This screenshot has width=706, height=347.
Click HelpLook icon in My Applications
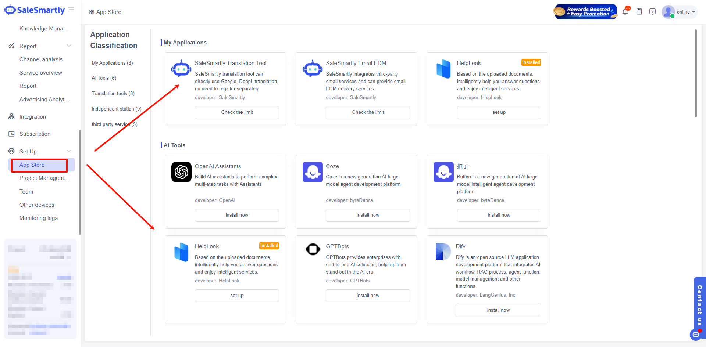443,69
